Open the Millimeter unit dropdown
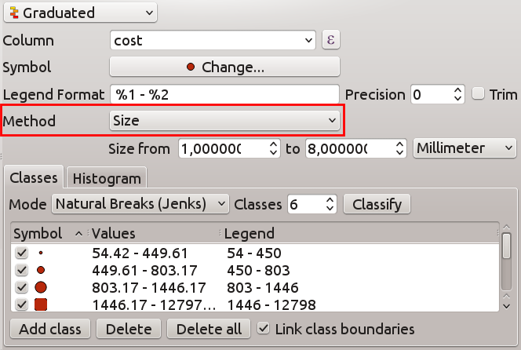The image size is (521, 350). (463, 148)
